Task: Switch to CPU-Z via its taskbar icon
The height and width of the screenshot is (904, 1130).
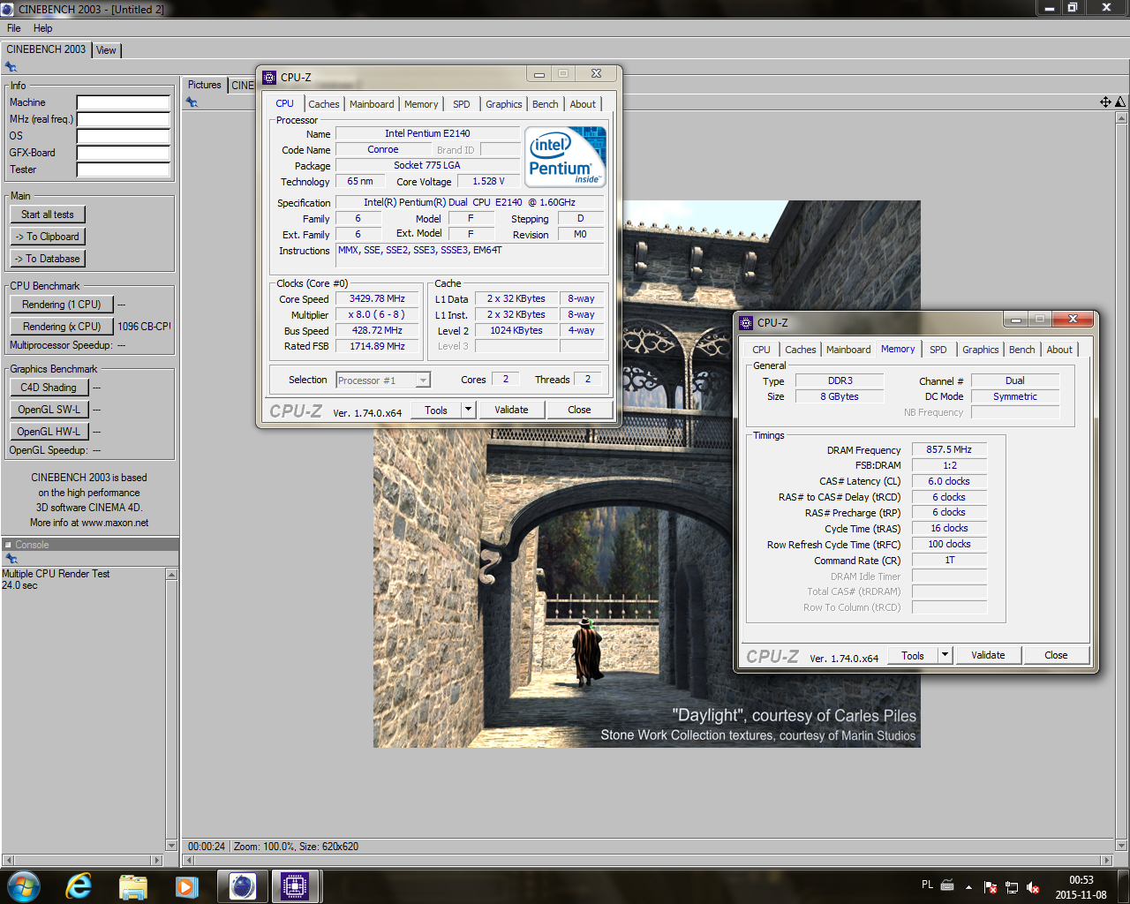Action: tap(295, 885)
